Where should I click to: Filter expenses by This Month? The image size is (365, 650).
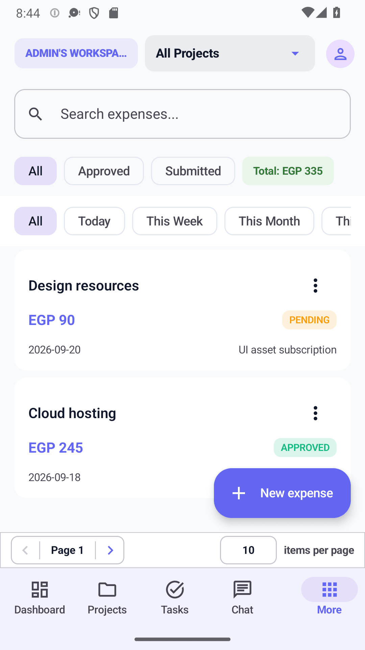[269, 221]
